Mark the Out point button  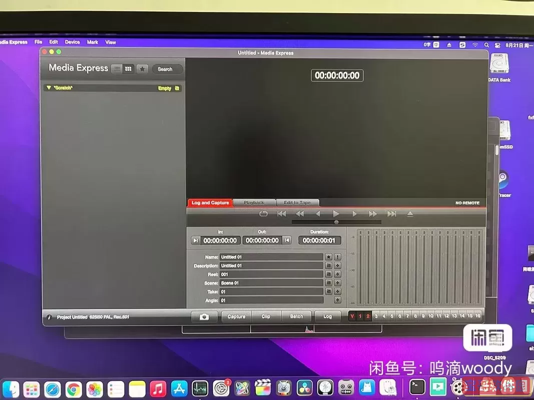287,240
